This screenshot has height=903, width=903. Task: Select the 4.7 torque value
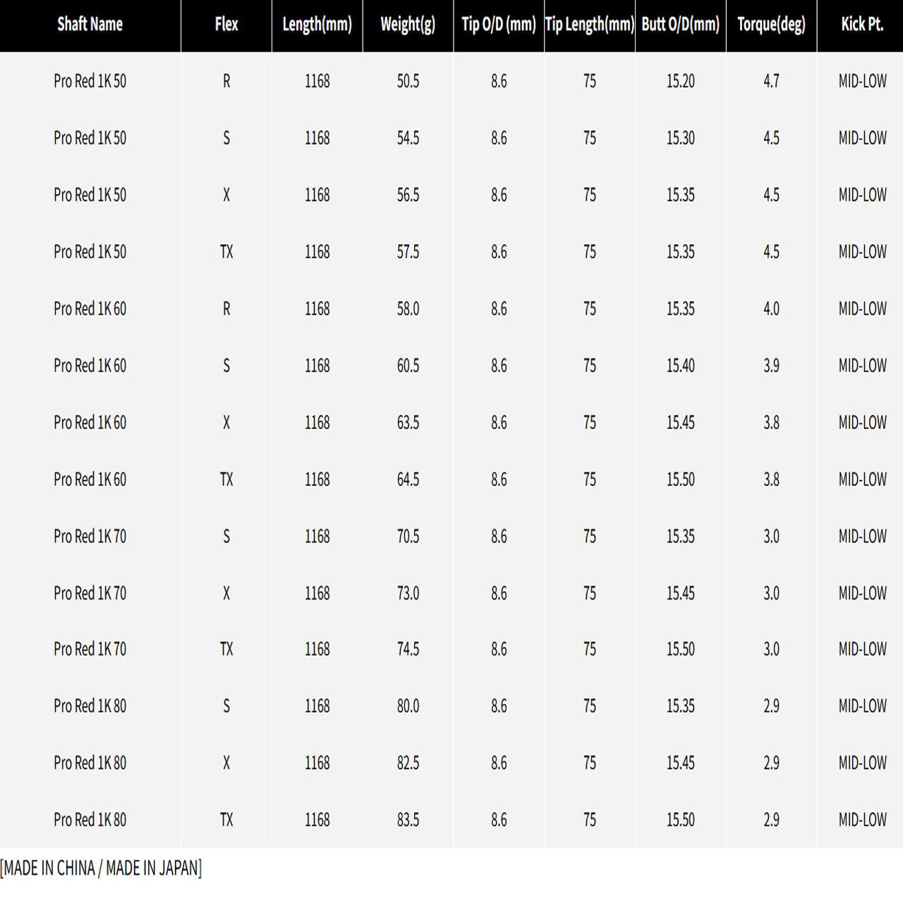click(771, 81)
